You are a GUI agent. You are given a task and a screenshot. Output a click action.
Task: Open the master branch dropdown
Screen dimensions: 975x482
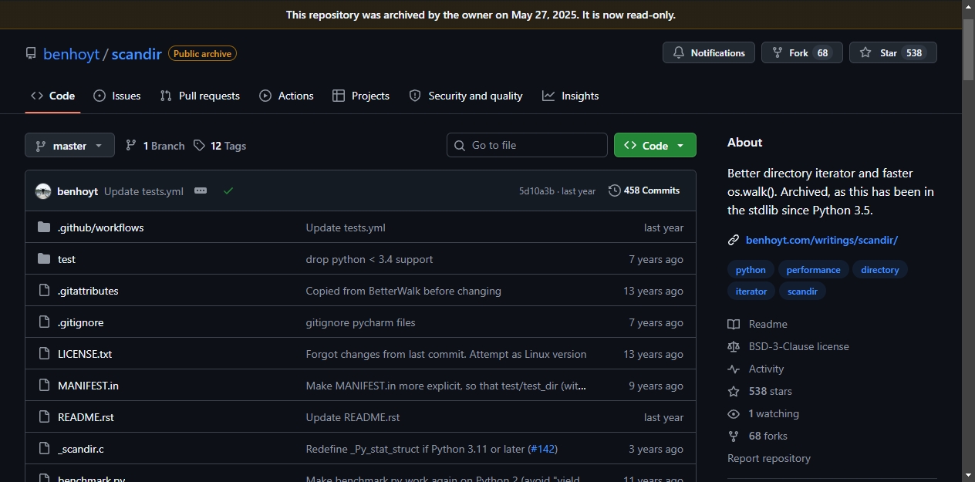[x=69, y=145]
